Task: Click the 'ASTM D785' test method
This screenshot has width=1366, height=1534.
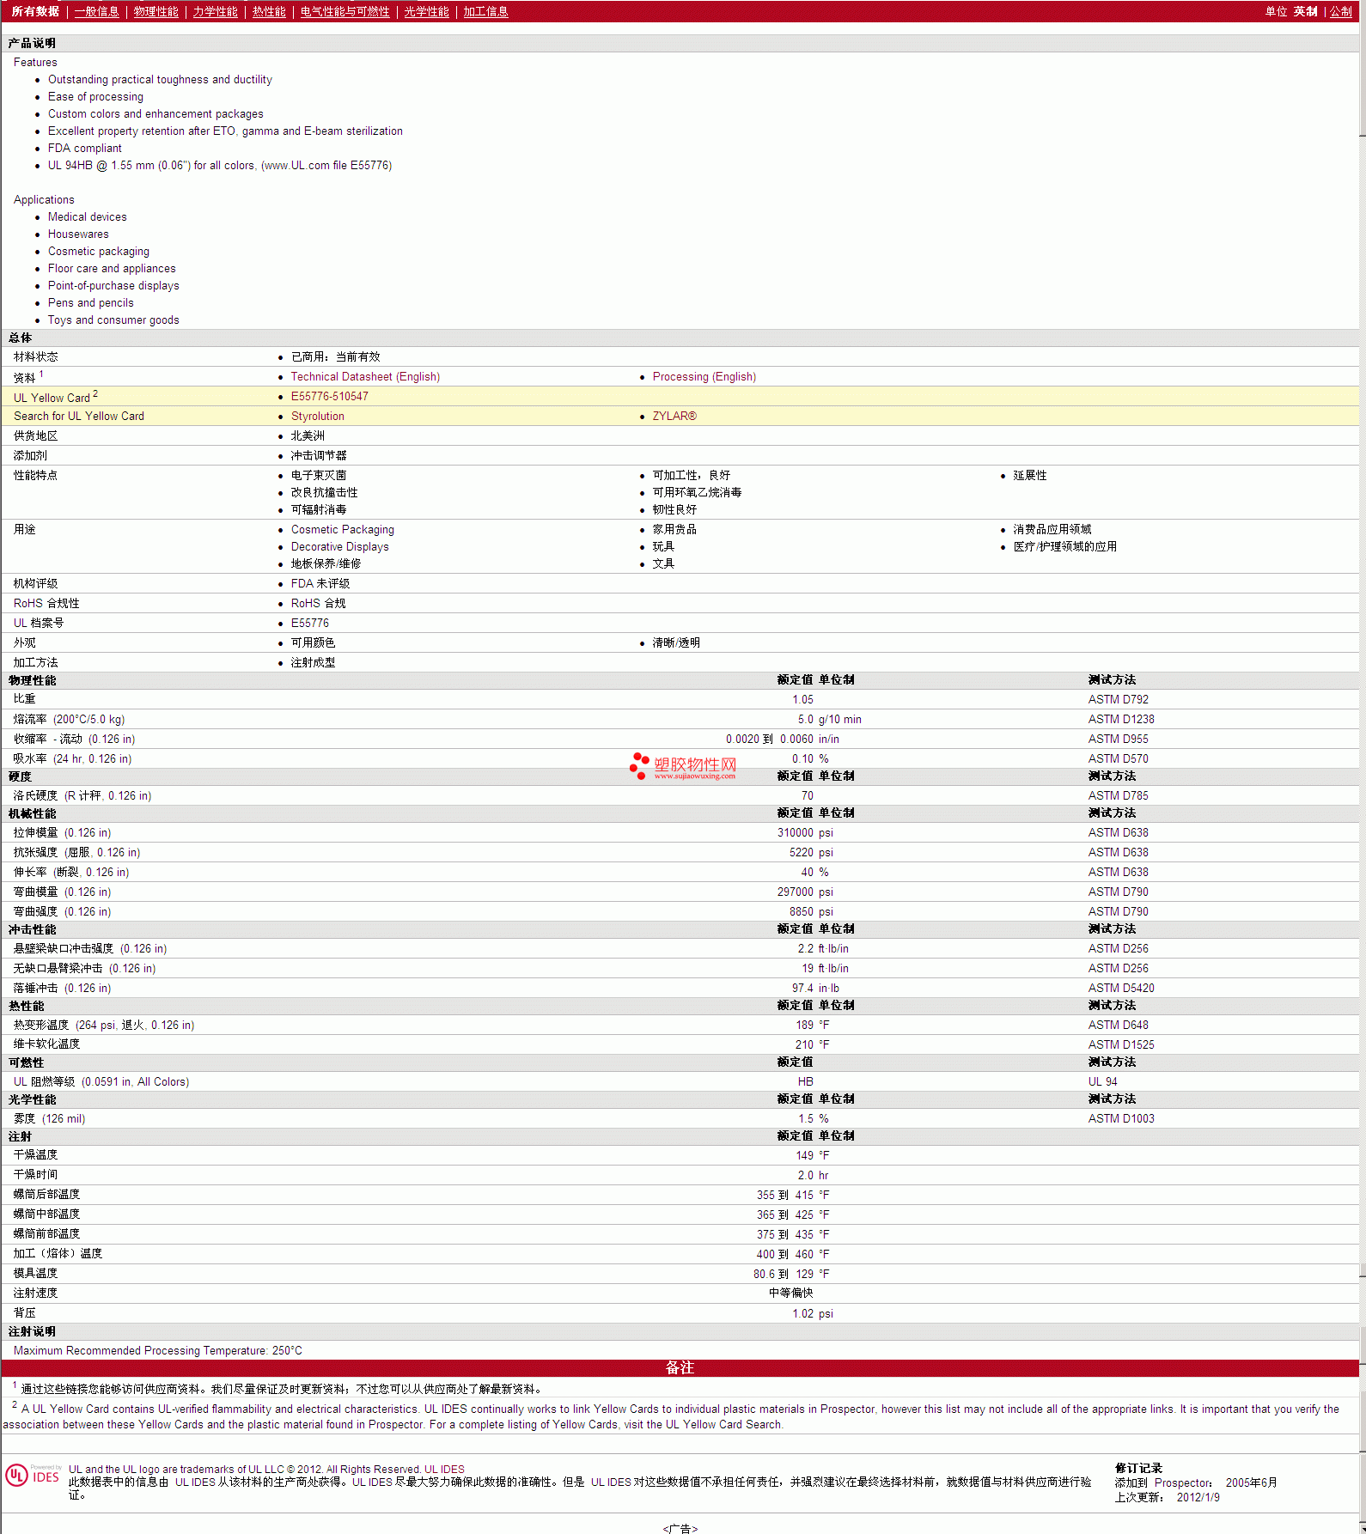Action: [x=1119, y=796]
